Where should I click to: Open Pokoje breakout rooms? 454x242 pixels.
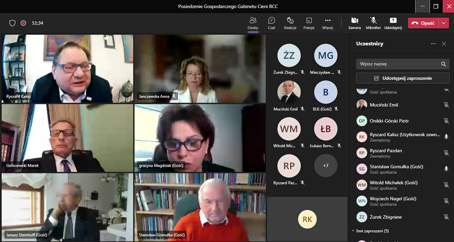(x=309, y=23)
